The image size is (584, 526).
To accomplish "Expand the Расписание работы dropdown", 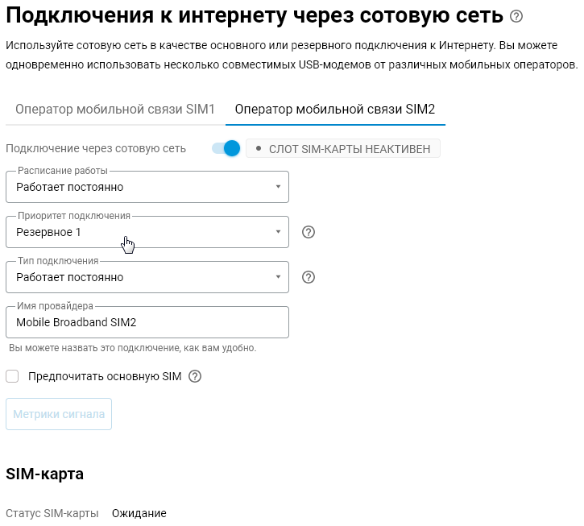I will [x=147, y=187].
